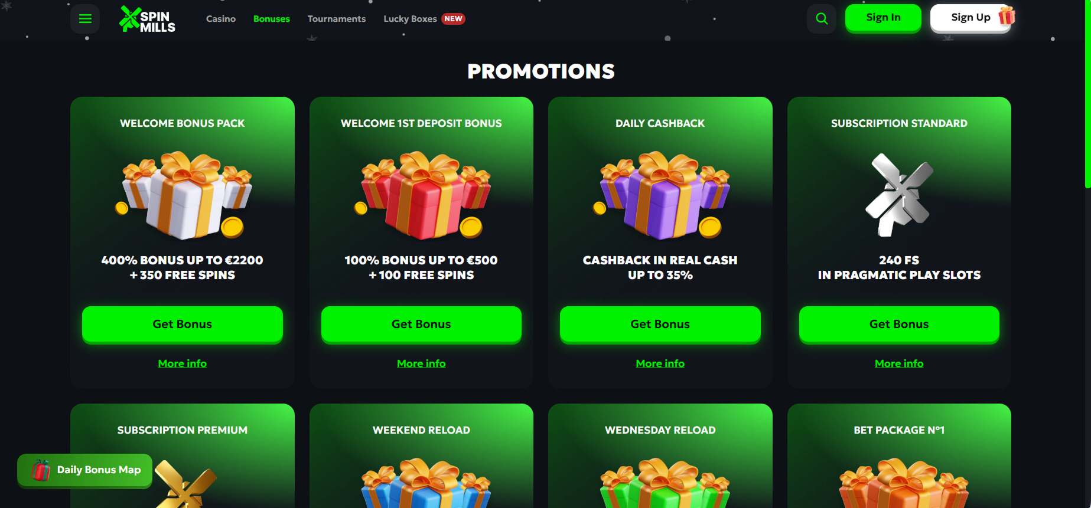The height and width of the screenshot is (508, 1091).
Task: Click the silver windmill subscription icon
Action: (x=899, y=195)
